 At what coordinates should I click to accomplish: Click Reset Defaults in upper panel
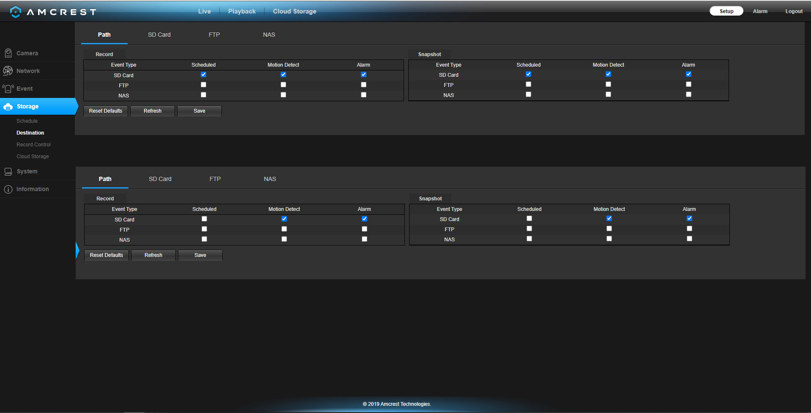coord(106,111)
